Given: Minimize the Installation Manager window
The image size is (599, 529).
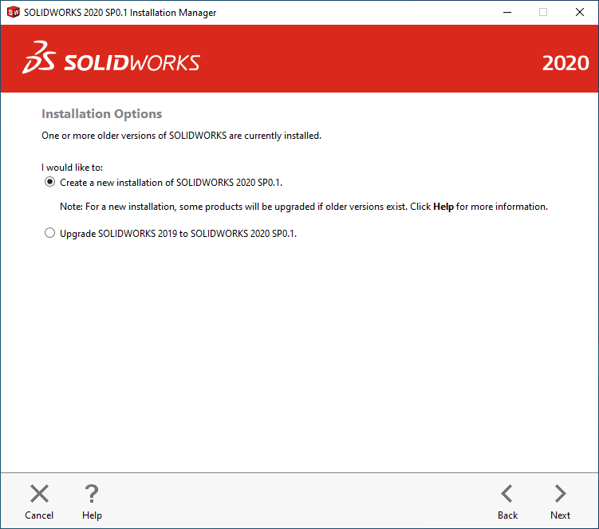Looking at the screenshot, I should [x=506, y=13].
